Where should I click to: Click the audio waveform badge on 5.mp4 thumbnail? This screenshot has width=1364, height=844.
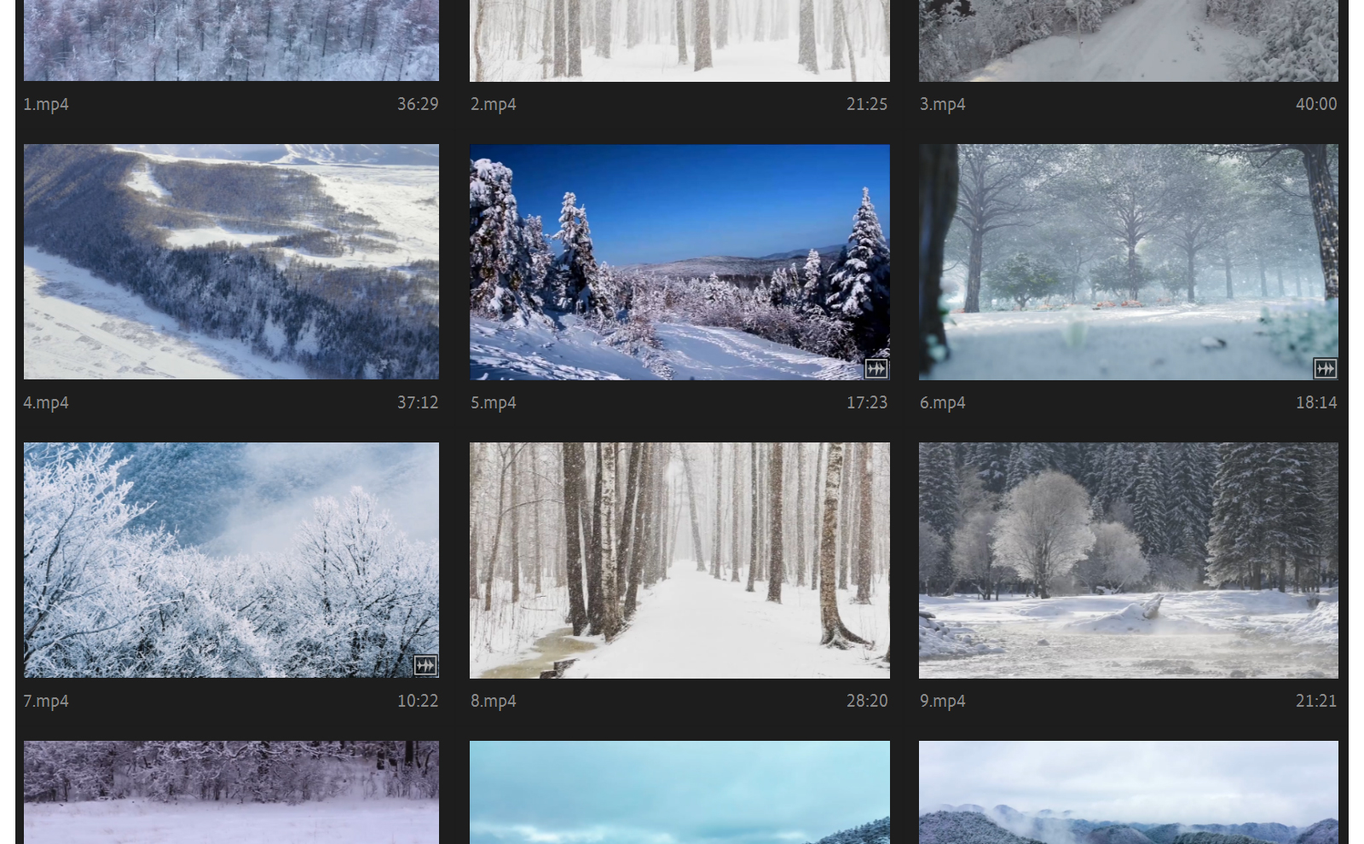[876, 368]
